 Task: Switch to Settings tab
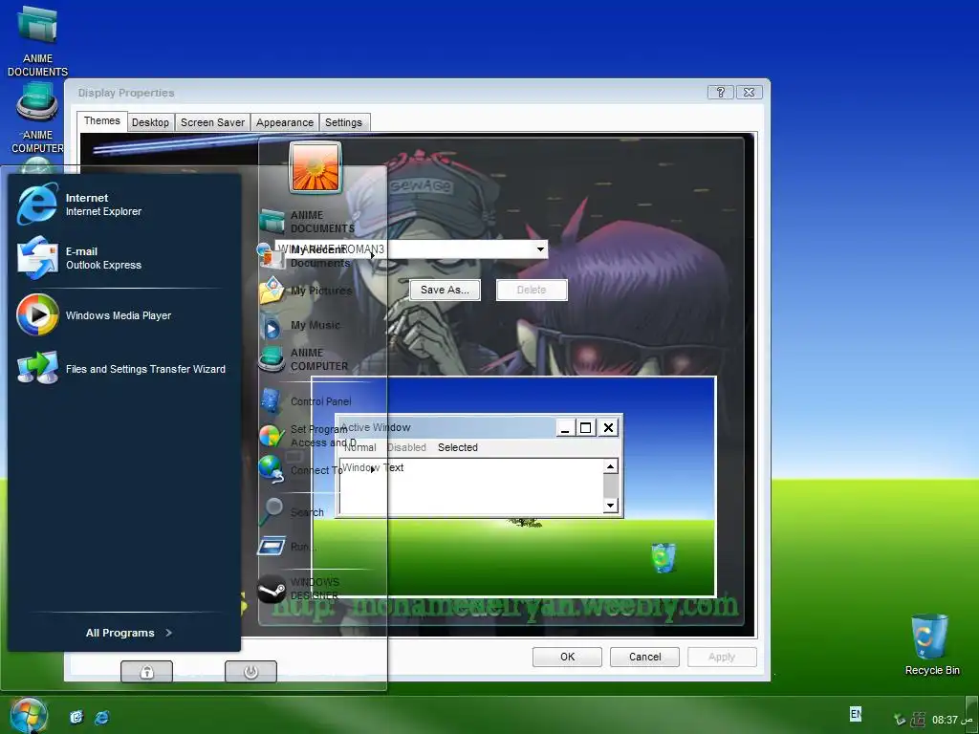point(343,122)
